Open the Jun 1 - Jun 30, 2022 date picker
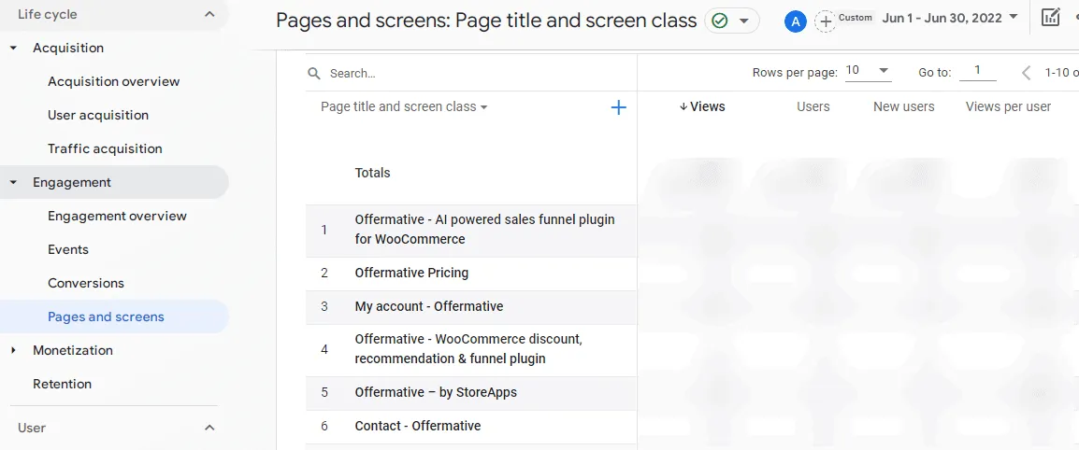The image size is (1079, 450). [x=949, y=18]
